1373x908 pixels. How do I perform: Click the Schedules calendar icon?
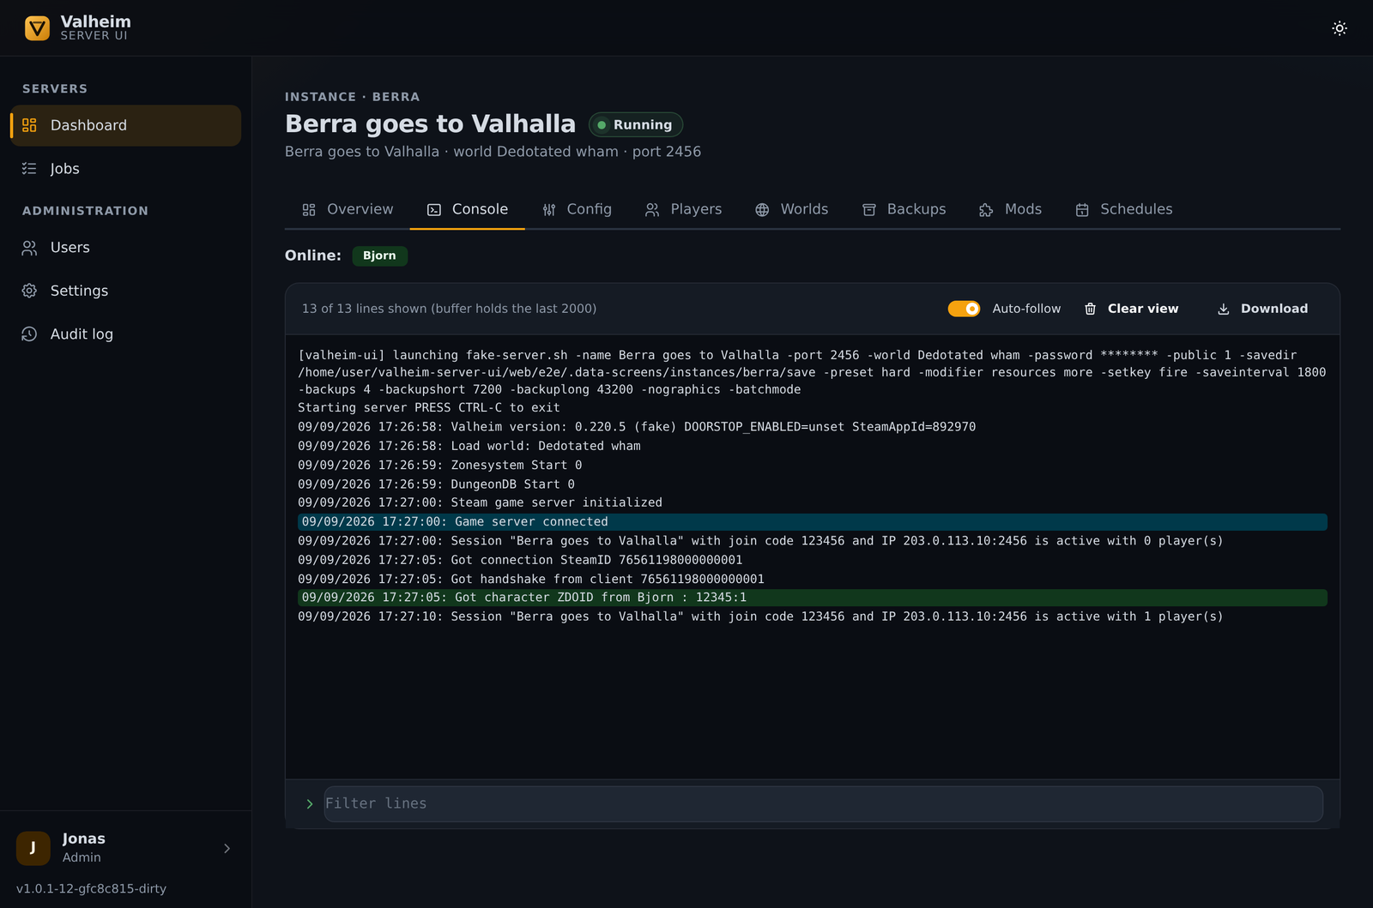coord(1082,210)
